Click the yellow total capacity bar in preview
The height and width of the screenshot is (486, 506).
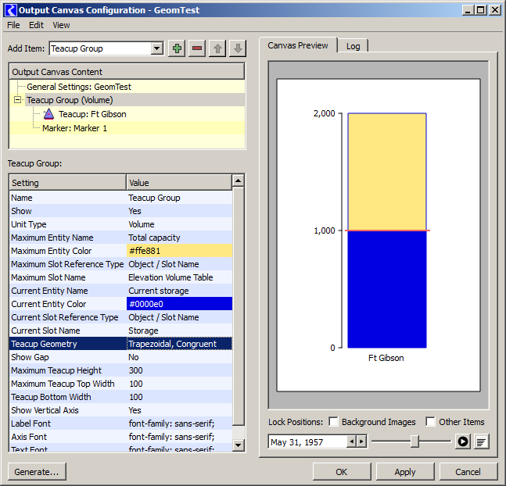tap(387, 172)
